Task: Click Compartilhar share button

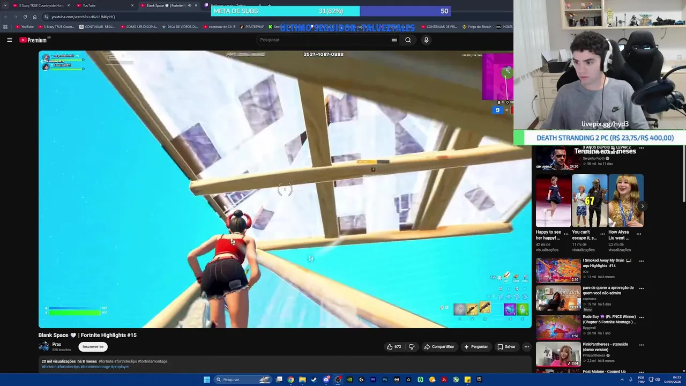Action: 439,347
